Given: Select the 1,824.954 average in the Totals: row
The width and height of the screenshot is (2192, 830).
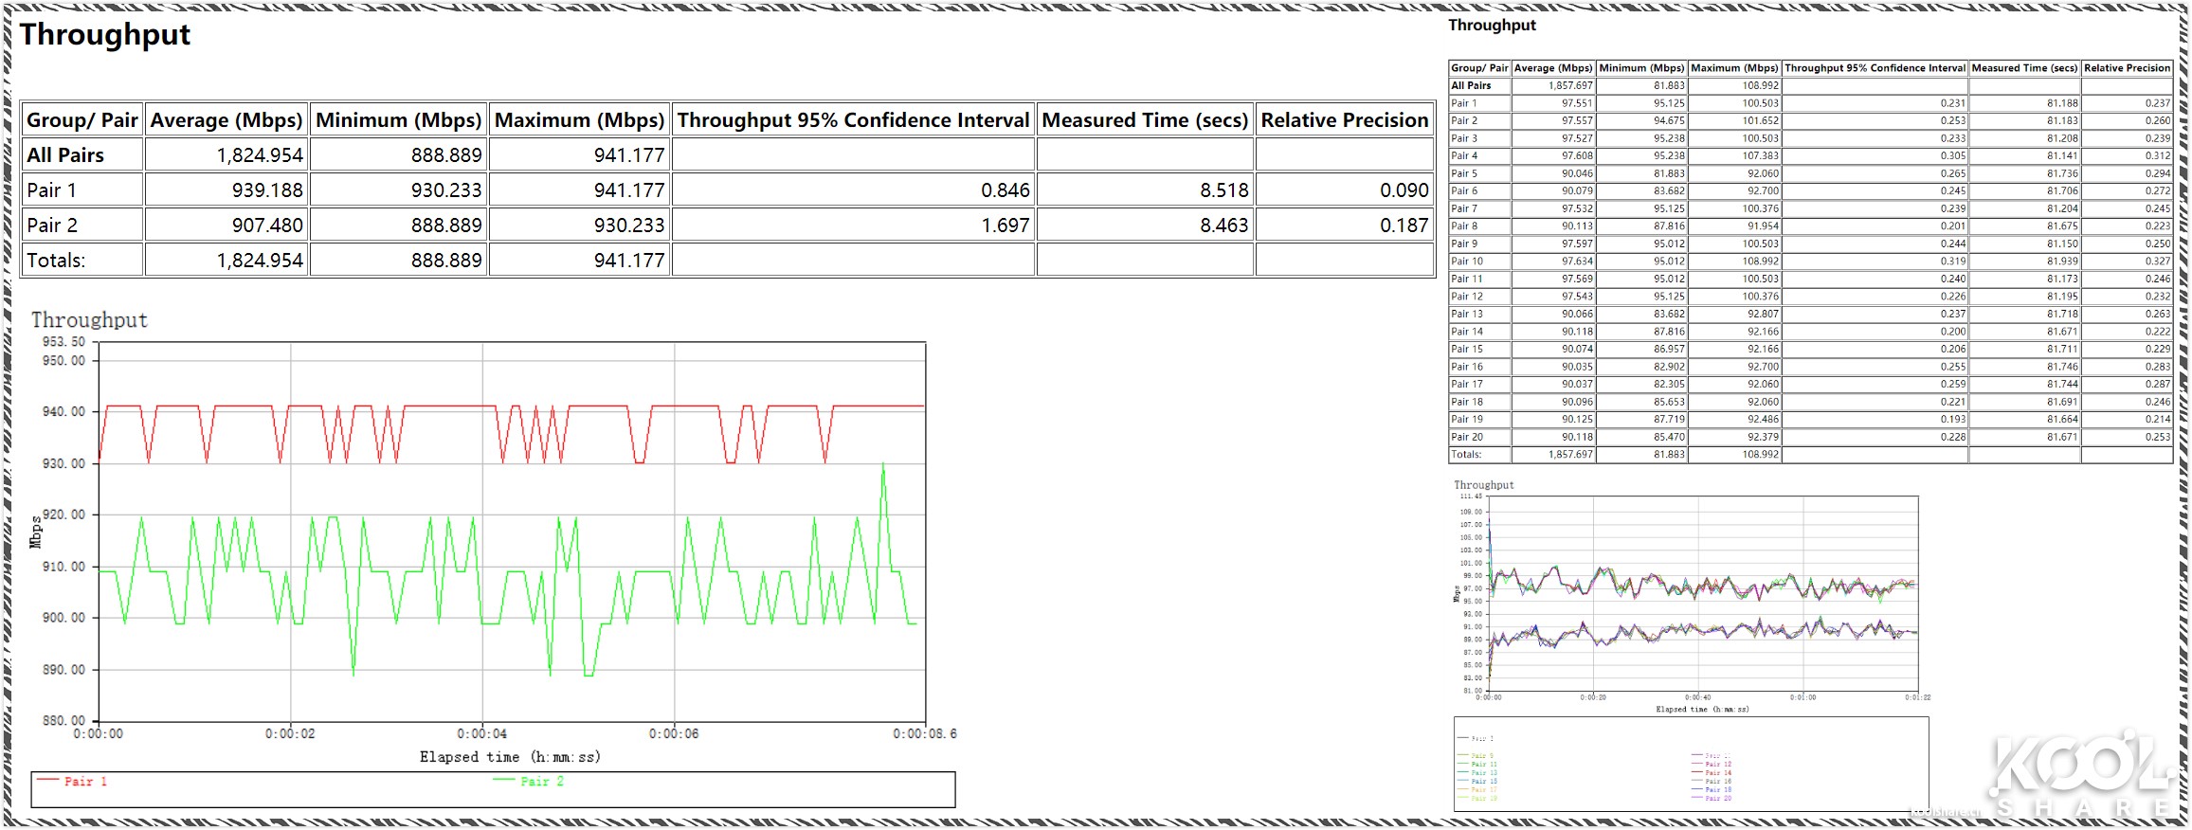Looking at the screenshot, I should click(x=260, y=261).
